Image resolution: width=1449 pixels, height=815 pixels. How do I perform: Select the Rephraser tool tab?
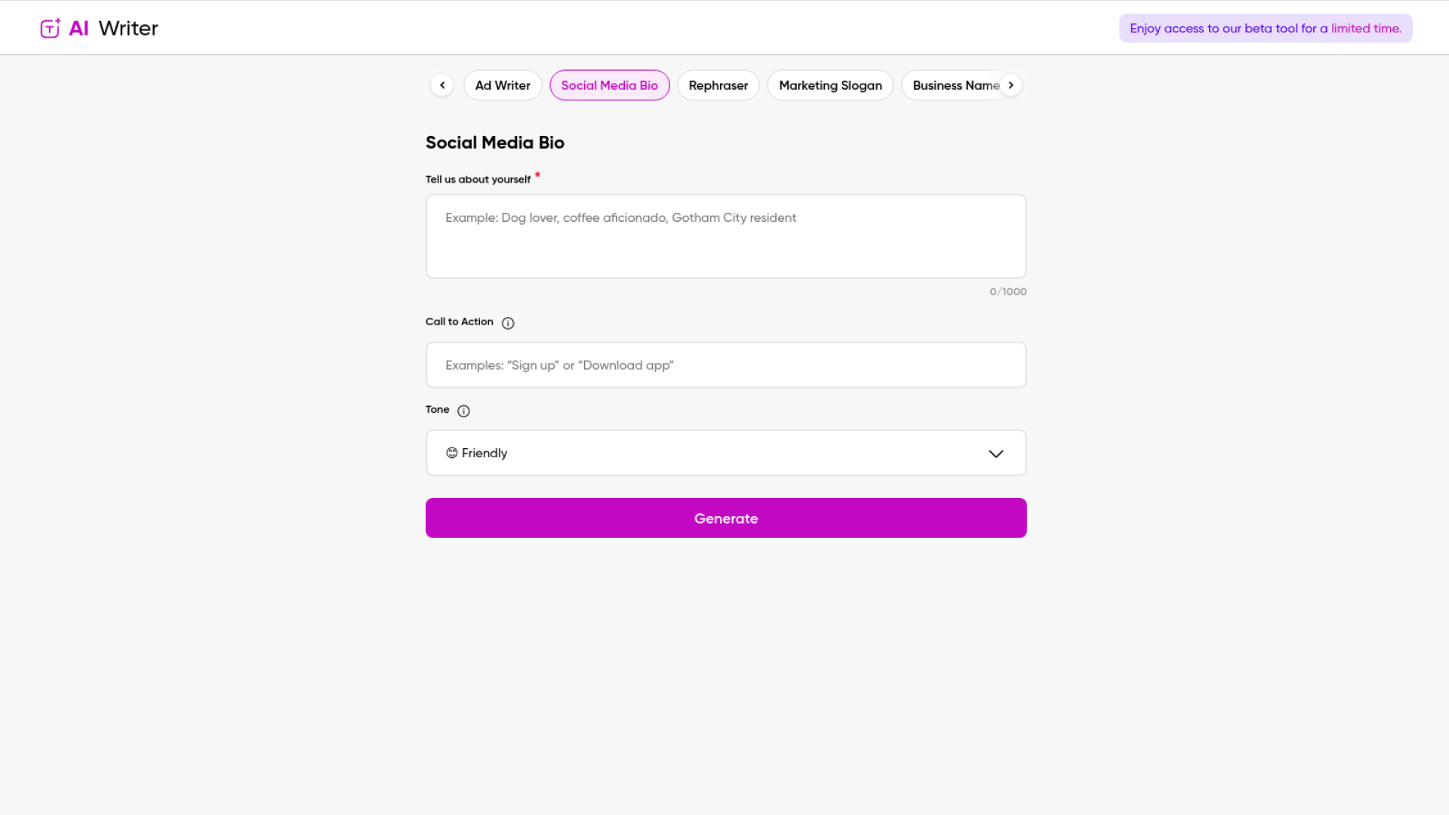click(x=718, y=85)
